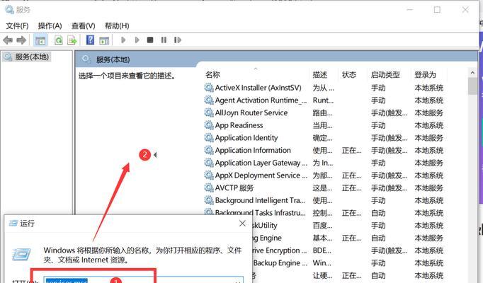Click Runt... description of Agent Activation Runtime
This screenshot has width=483, height=283.
click(323, 100)
